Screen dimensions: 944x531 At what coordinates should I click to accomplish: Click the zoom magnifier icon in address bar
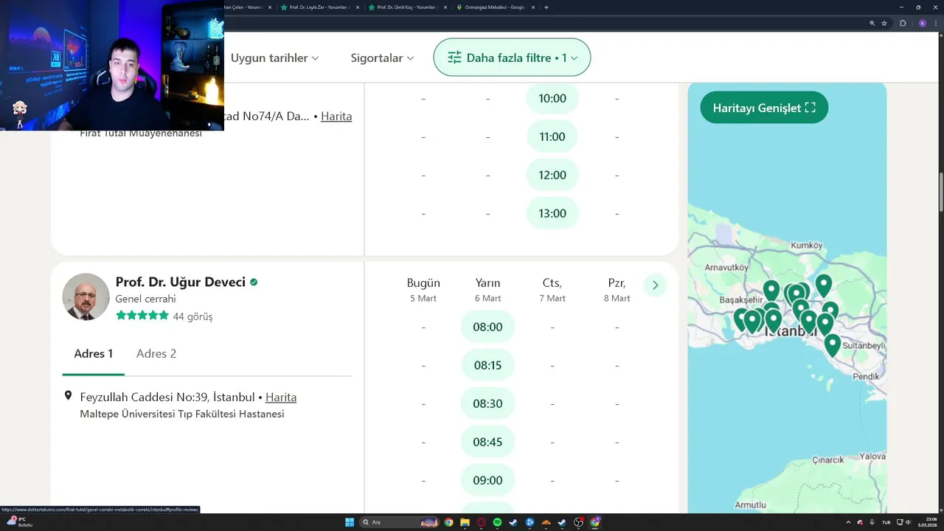coord(872,23)
